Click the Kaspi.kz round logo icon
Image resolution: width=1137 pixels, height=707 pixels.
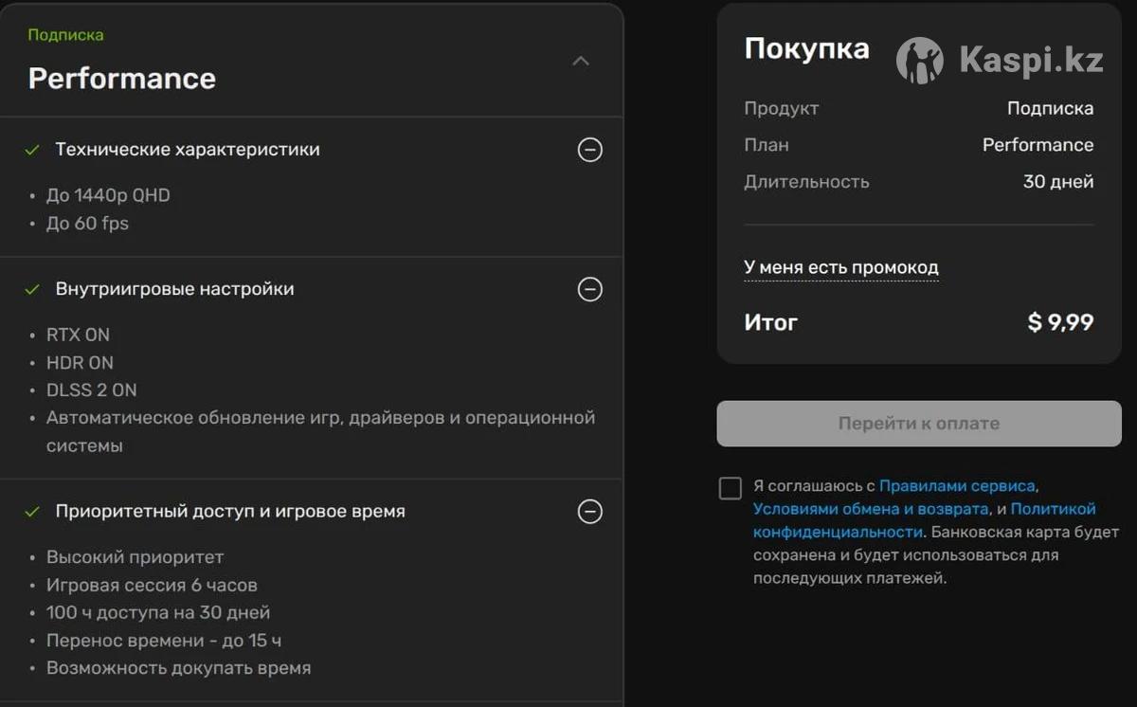click(919, 62)
